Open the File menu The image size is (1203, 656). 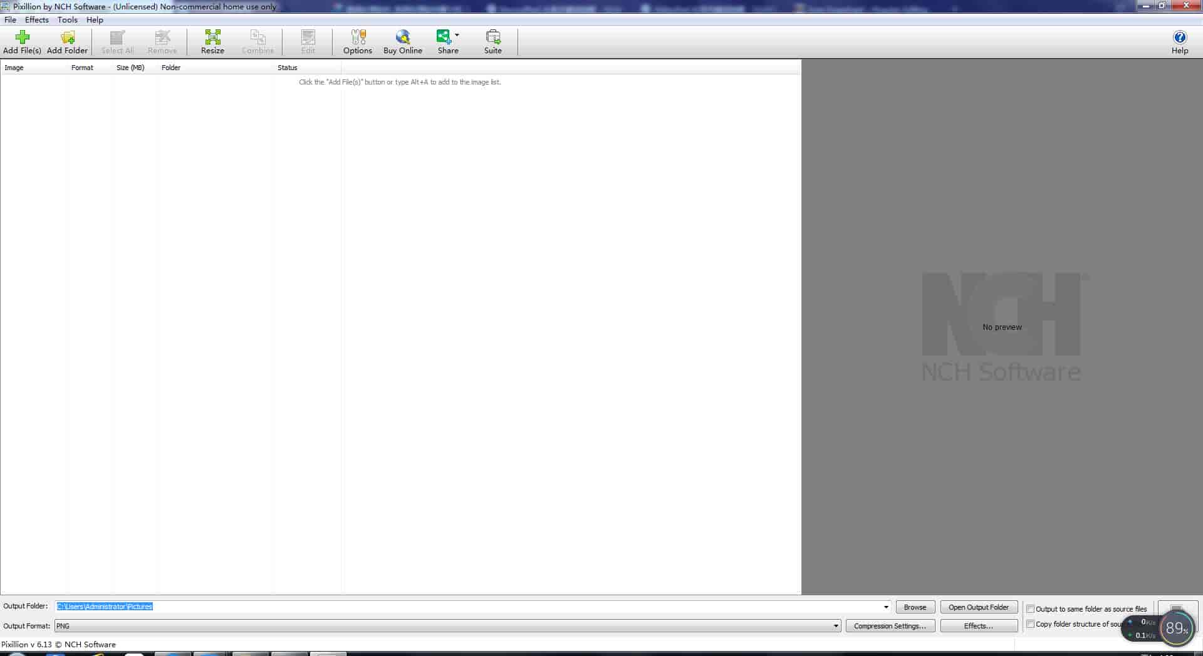(11, 20)
